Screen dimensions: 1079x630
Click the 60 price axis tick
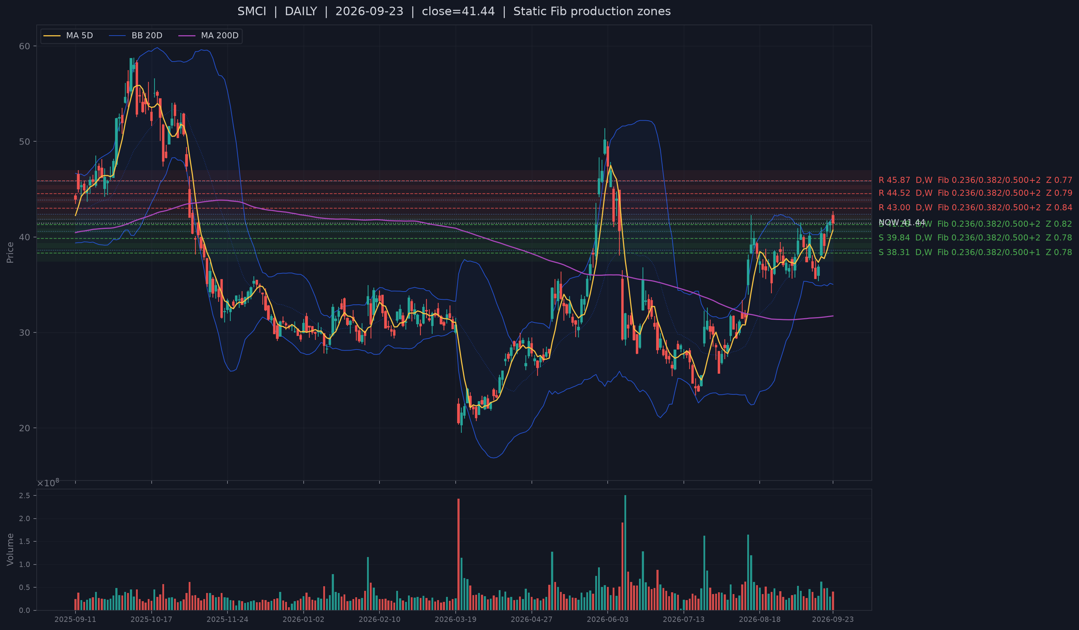tap(25, 46)
